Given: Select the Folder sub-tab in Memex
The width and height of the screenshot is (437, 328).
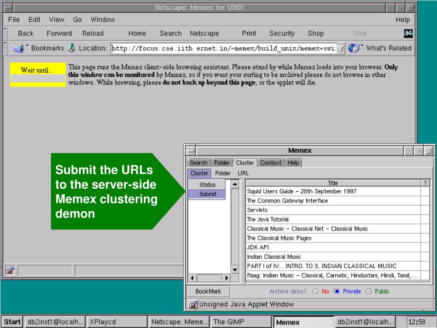Looking at the screenshot, I should point(223,173).
